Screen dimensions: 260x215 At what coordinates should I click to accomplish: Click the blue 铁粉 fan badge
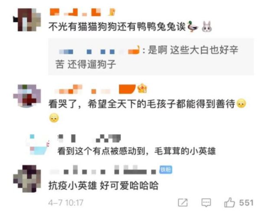(166, 170)
